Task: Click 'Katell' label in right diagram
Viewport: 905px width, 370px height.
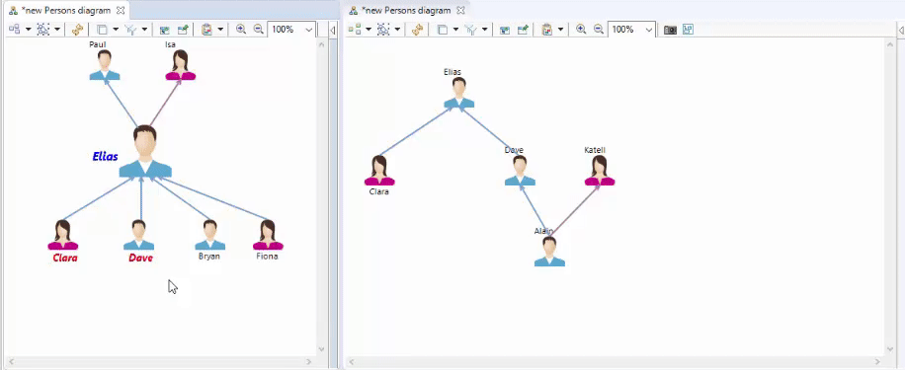Action: [595, 150]
